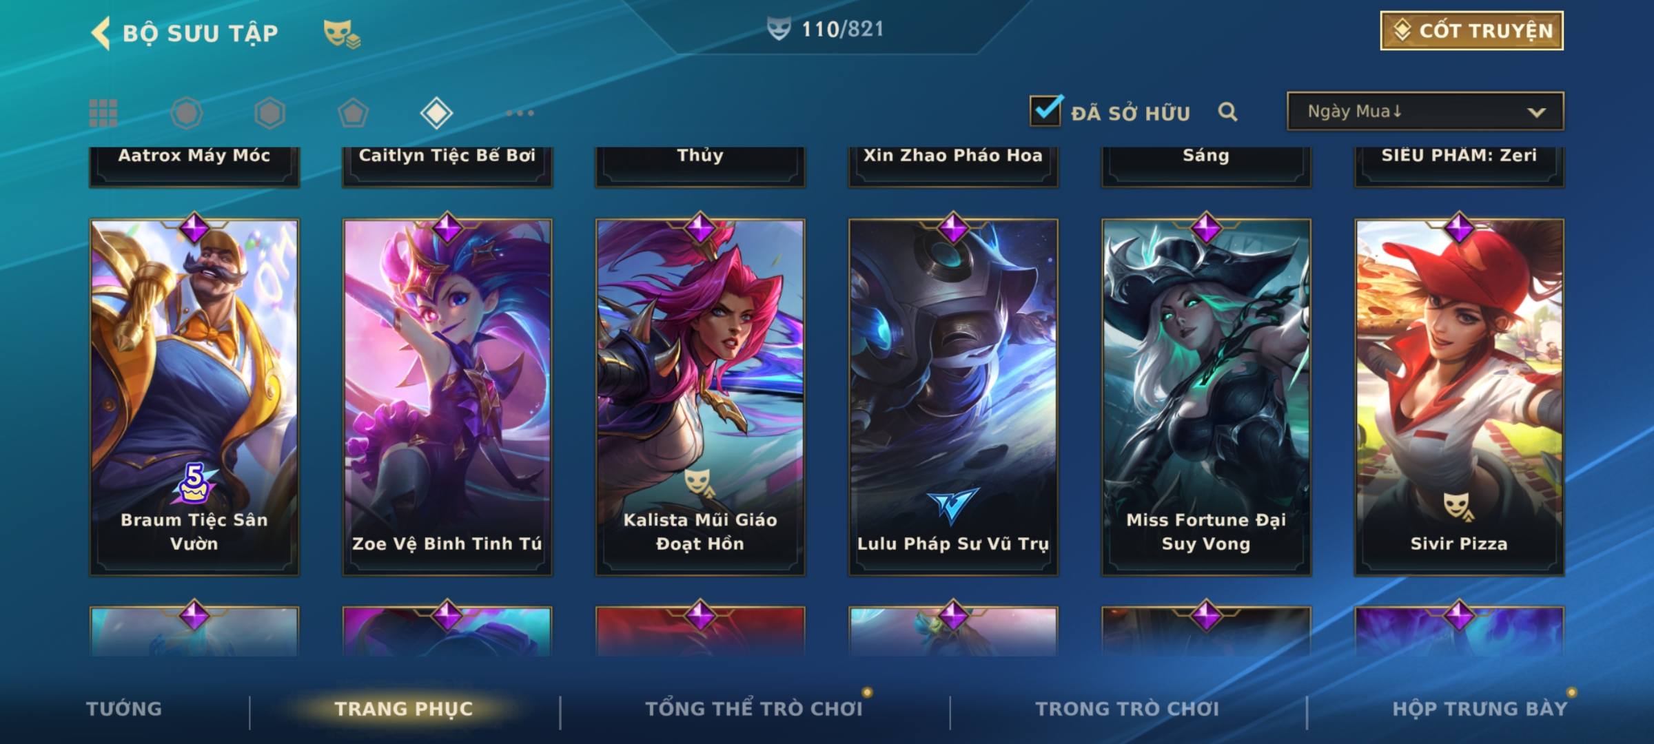Open the three-dots more filters icon

click(x=520, y=113)
